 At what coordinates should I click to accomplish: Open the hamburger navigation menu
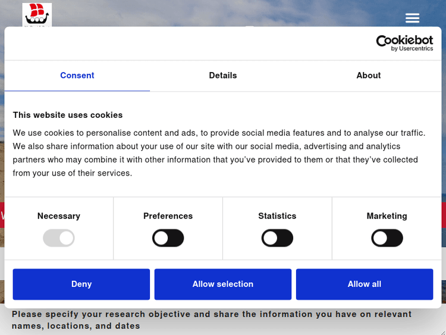[412, 18]
